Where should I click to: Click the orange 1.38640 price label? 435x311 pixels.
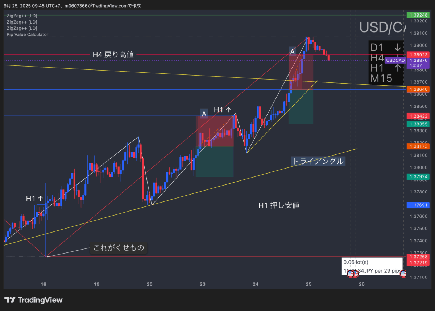[x=418, y=89]
